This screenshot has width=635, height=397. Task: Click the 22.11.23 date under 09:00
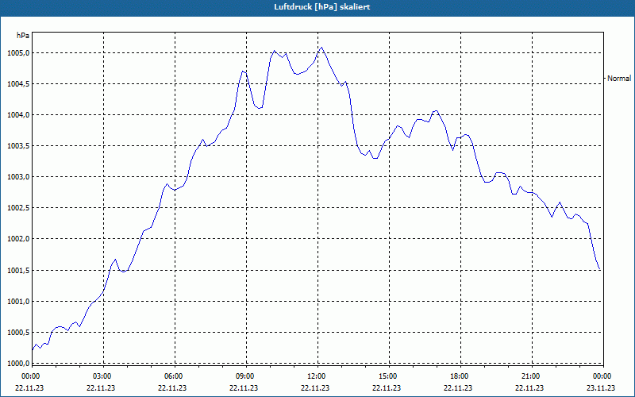coord(244,388)
